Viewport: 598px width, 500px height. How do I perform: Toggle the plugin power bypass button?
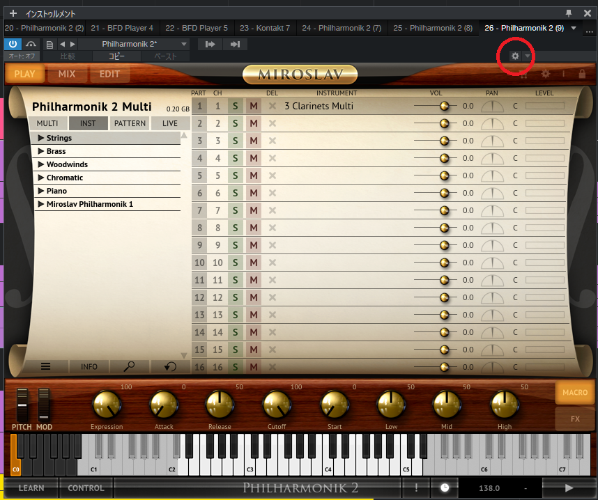pyautogui.click(x=13, y=44)
